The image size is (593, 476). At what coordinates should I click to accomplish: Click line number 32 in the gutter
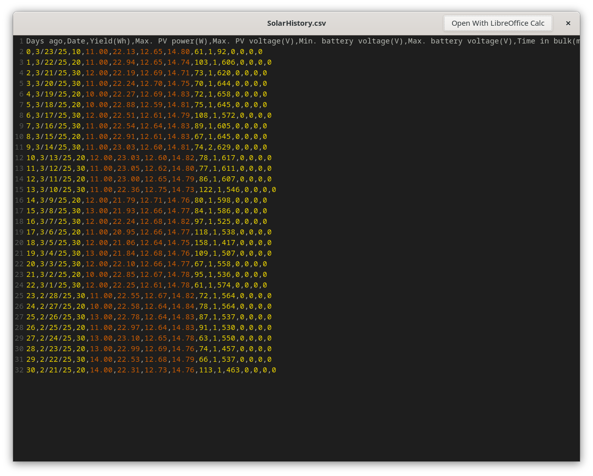(19, 369)
